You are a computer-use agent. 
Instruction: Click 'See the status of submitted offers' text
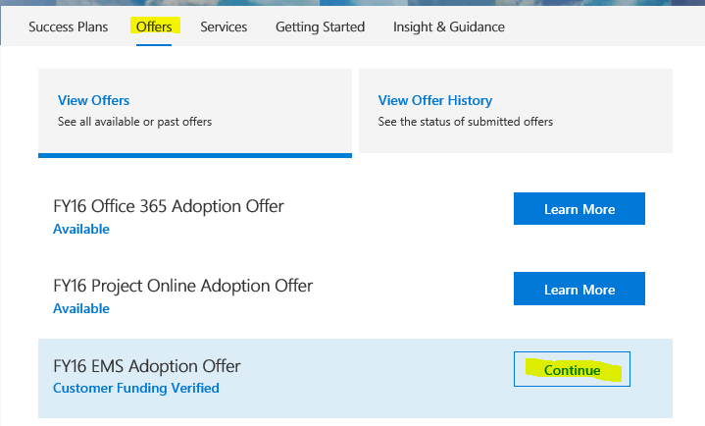click(465, 122)
